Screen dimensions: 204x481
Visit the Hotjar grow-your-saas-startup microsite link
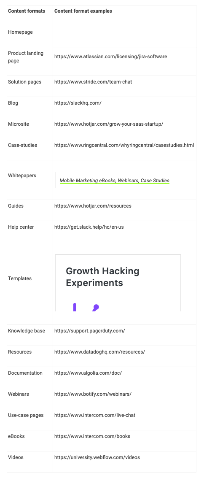109,124
